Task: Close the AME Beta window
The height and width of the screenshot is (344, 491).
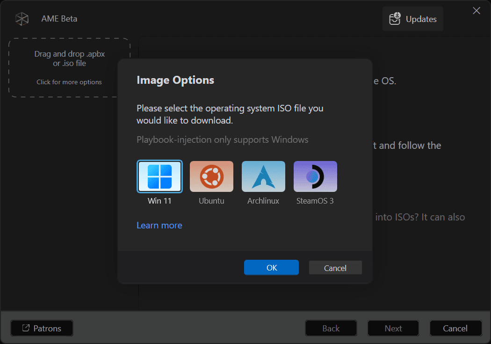Action: [x=477, y=11]
